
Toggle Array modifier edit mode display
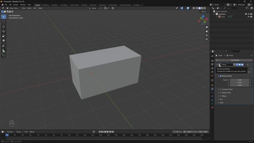[x=237, y=65]
